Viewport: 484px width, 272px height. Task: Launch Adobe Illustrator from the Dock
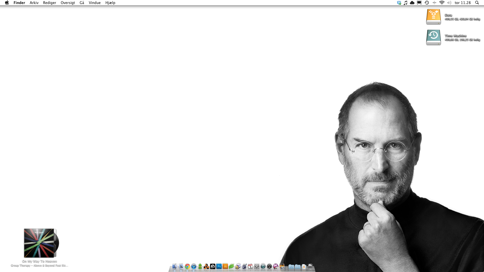pyautogui.click(x=225, y=266)
